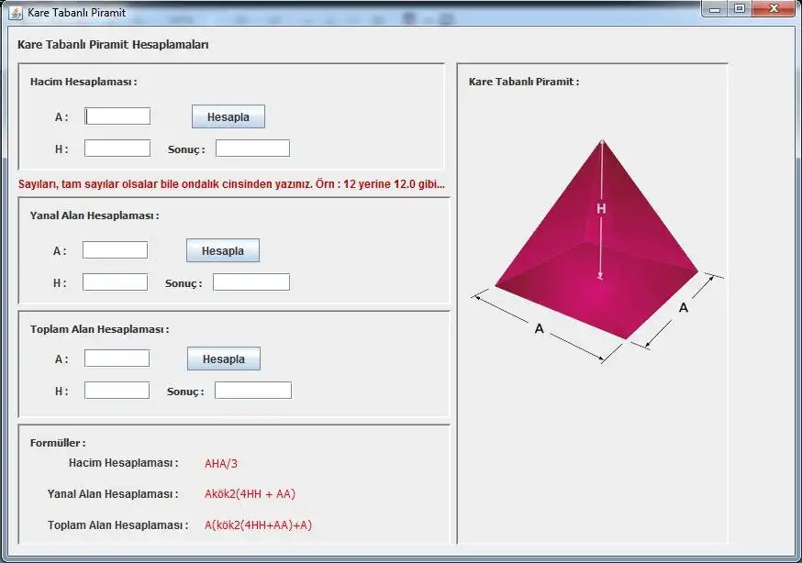Click the Hacim Hesaplaması : section title

[x=84, y=82]
